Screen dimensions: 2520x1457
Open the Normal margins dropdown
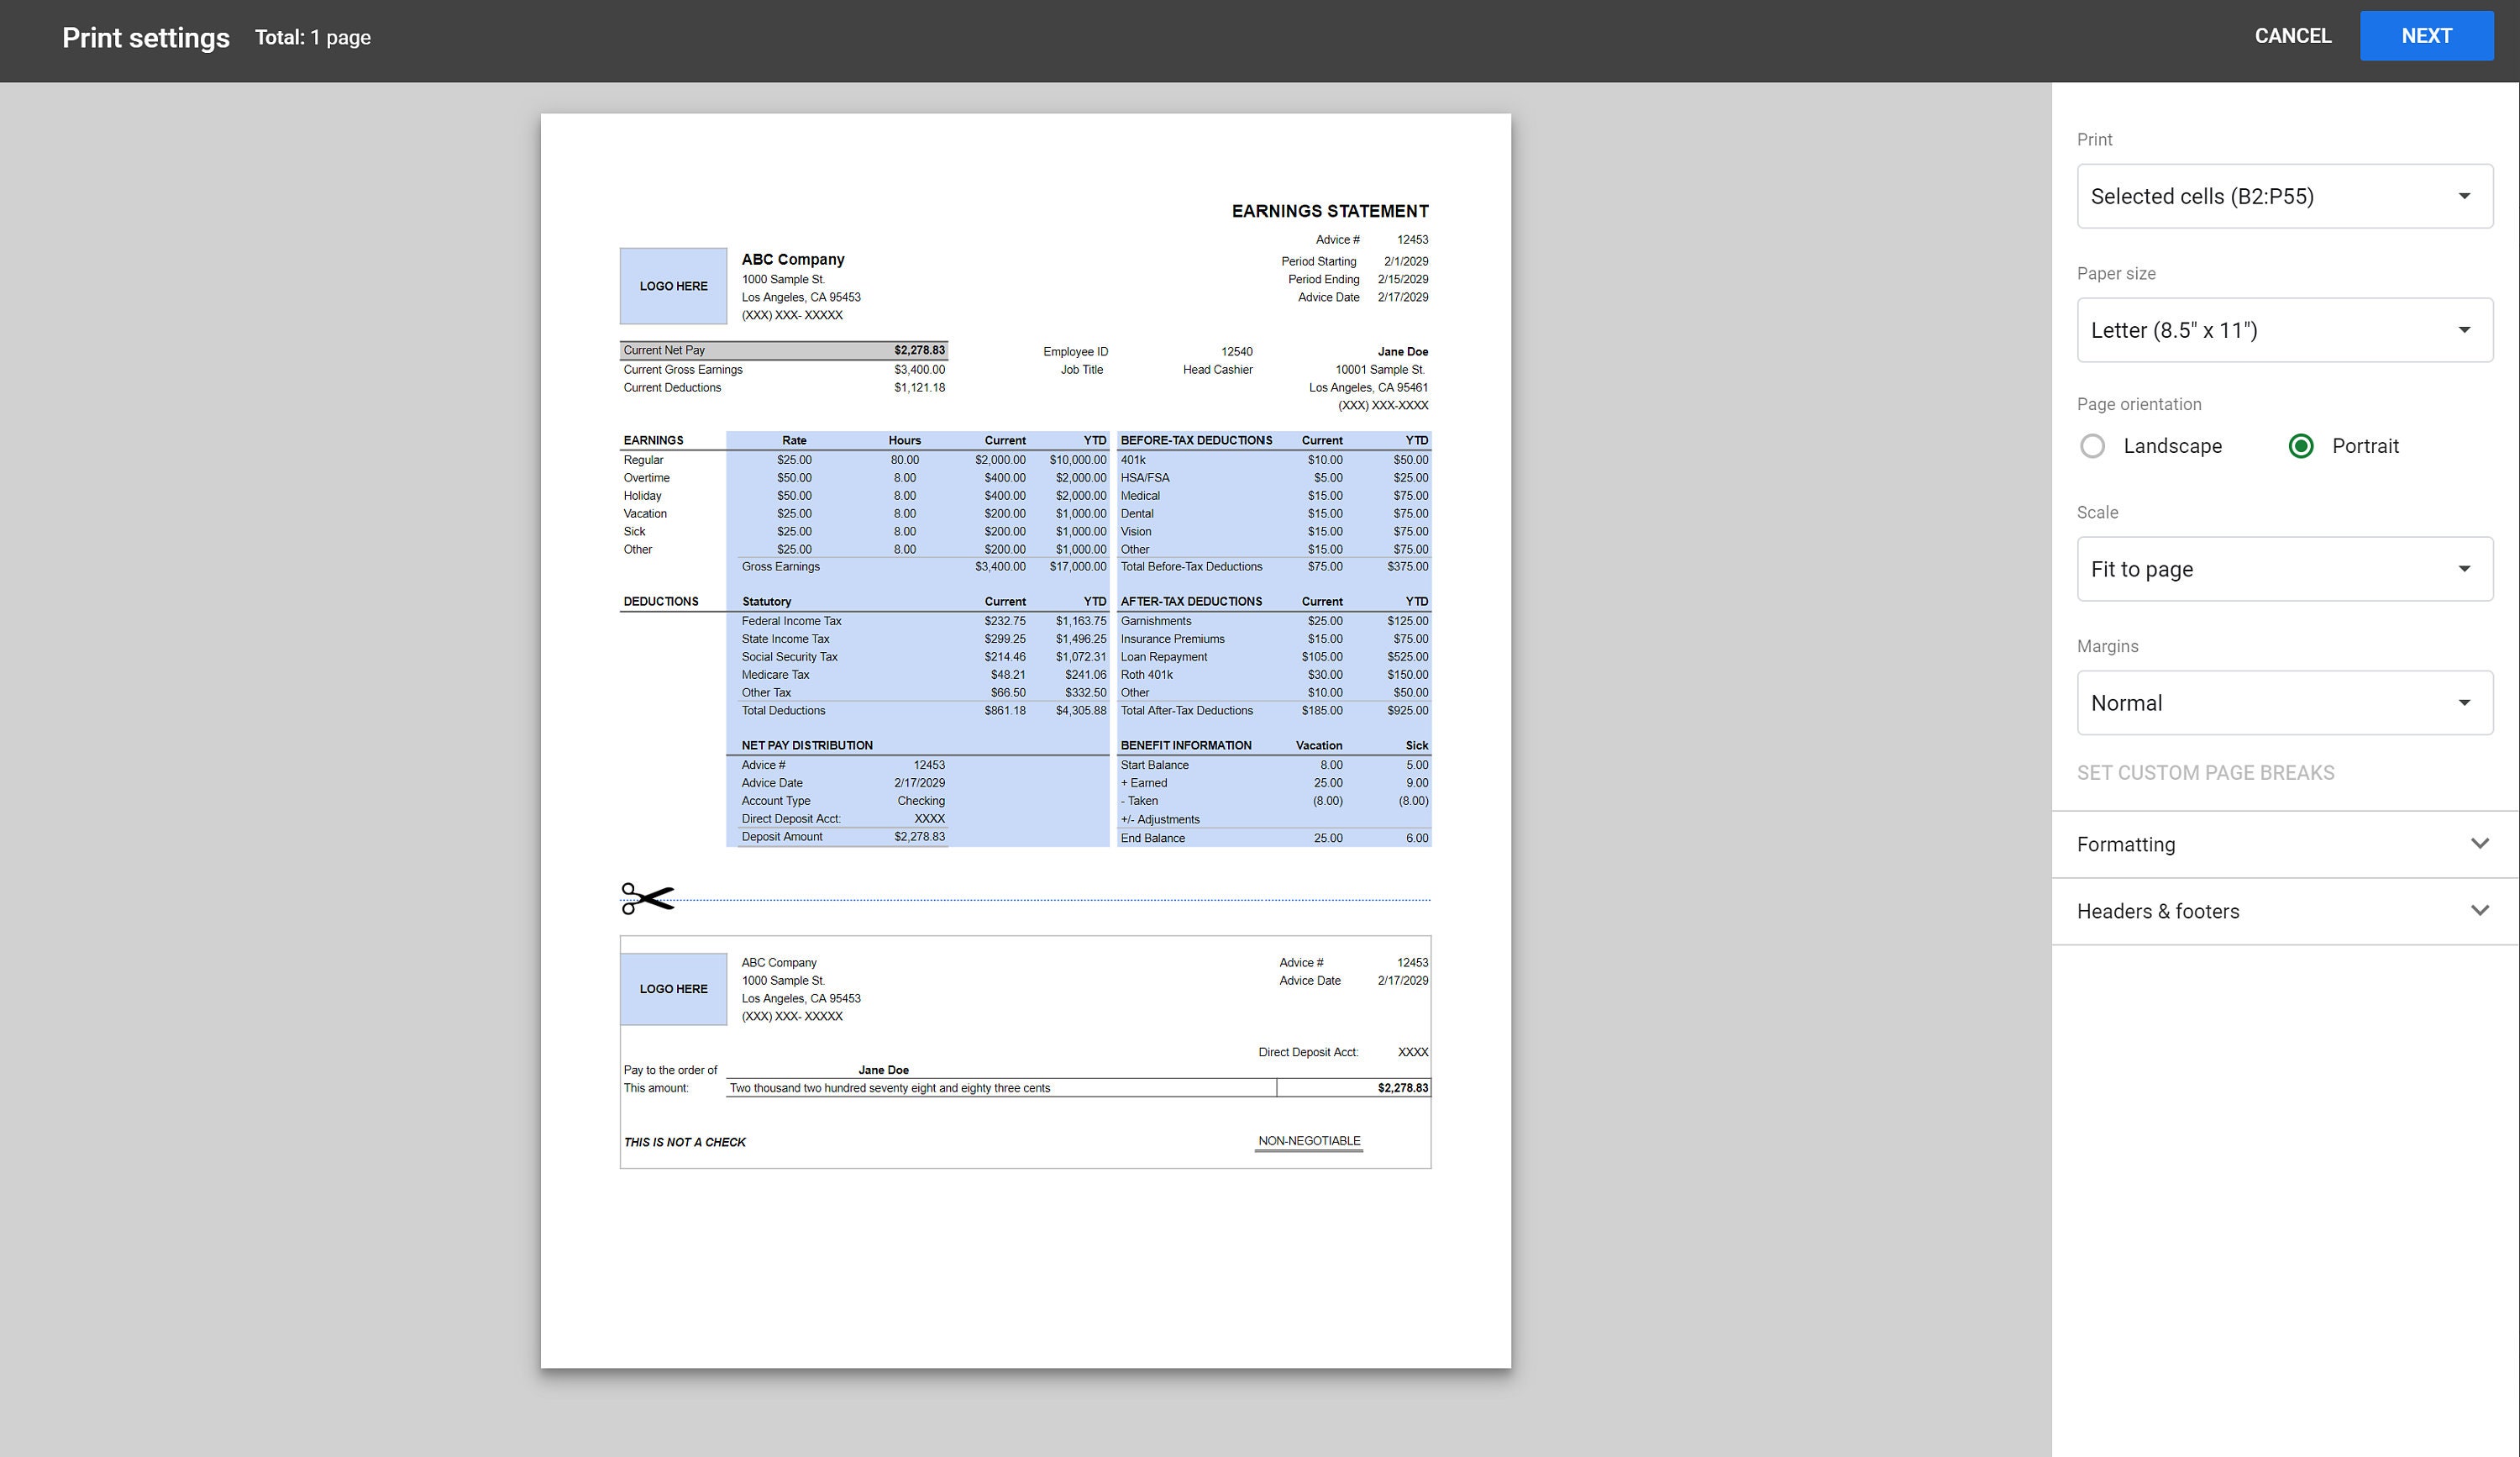[x=2284, y=702]
